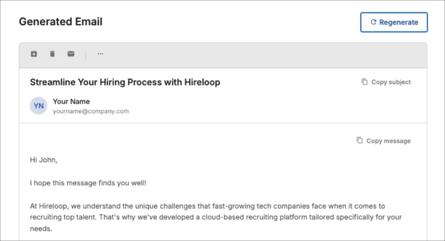445x241 pixels.
Task: Click the copy icon beside Copy message
Action: click(x=359, y=141)
